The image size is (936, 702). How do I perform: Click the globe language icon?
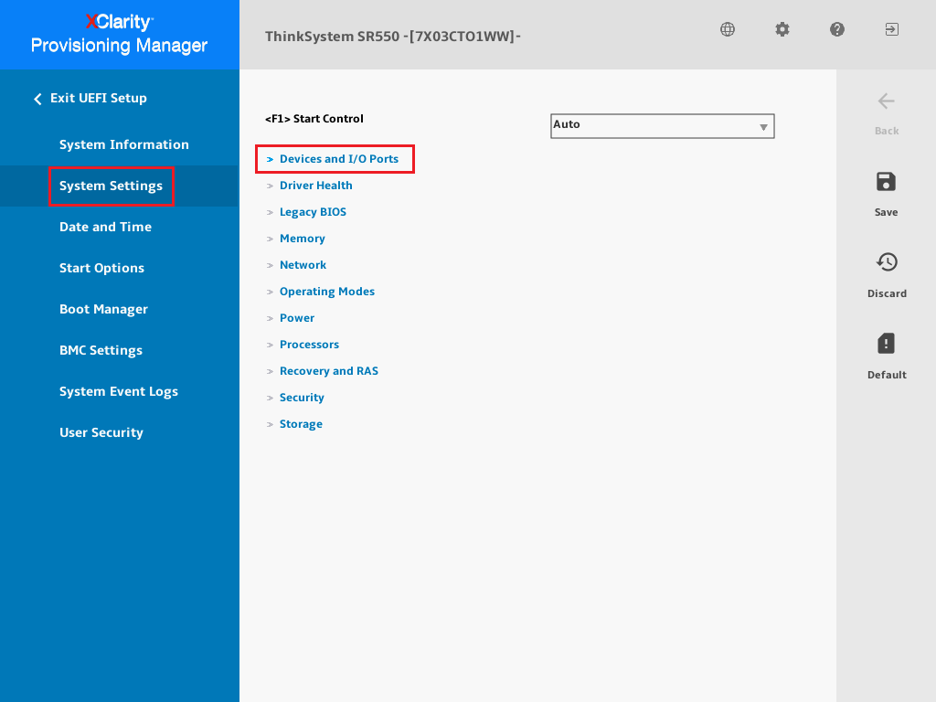pos(728,29)
